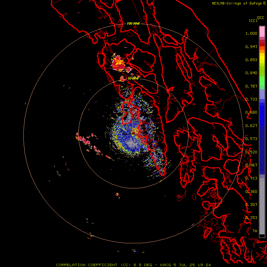267x267 pixels.
Task: Click the 0.680 scale value
Action: click(251, 112)
